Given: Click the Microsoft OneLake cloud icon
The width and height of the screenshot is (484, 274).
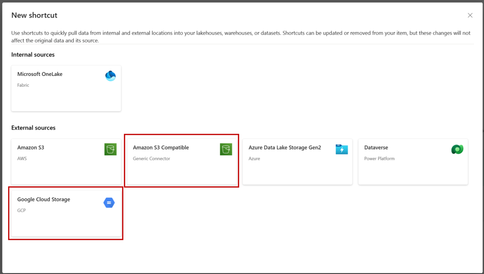Looking at the screenshot, I should click(111, 76).
